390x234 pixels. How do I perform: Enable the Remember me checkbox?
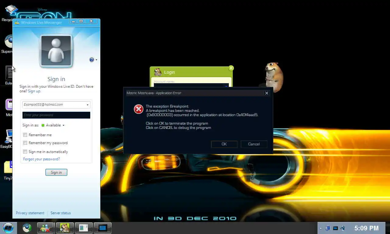click(x=25, y=135)
